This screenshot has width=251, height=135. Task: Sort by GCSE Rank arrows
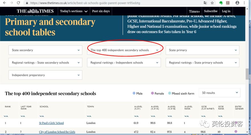220,116
